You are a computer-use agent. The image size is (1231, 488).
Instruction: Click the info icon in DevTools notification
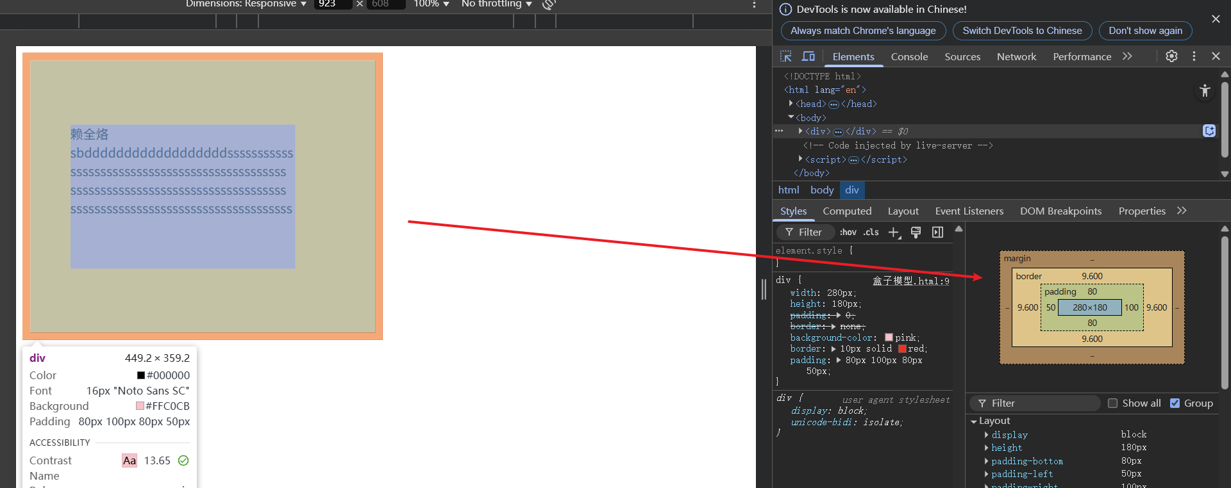tap(785, 10)
